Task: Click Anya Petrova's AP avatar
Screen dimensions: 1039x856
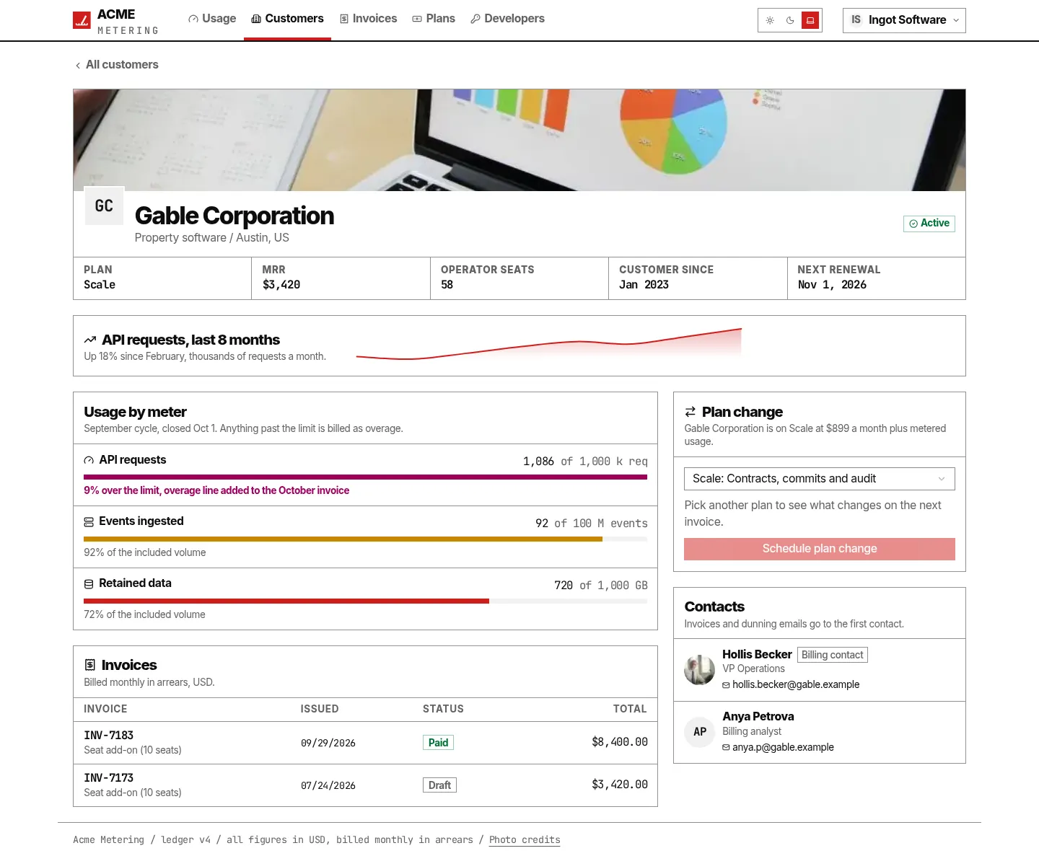Action: click(x=699, y=732)
